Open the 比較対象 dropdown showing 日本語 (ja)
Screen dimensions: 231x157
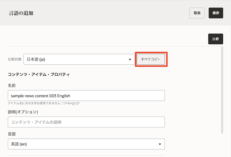(79, 59)
